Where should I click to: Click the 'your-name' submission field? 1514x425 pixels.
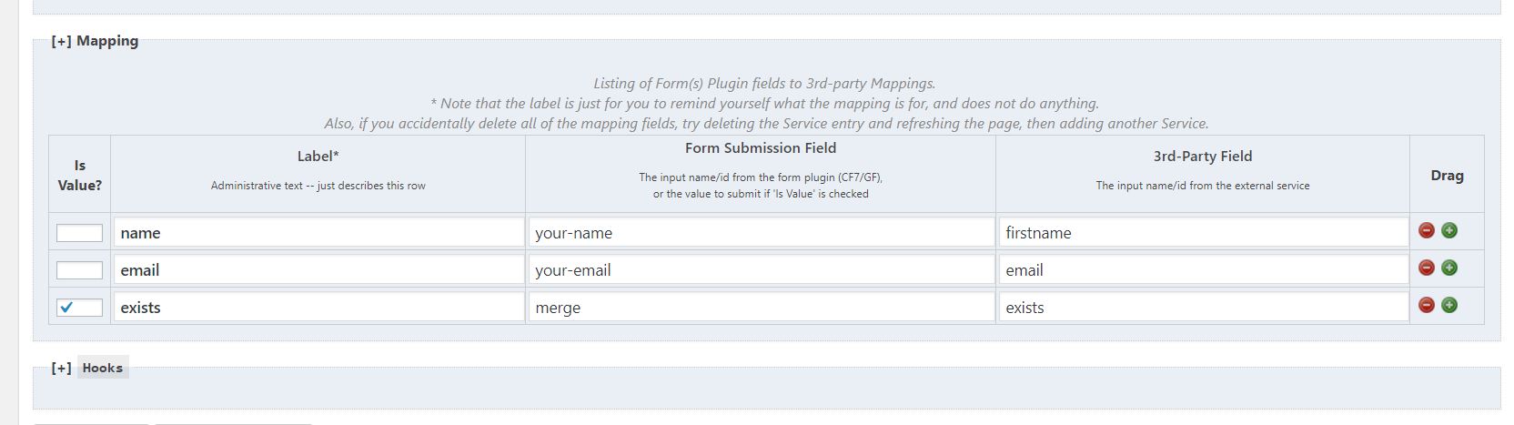point(761,233)
